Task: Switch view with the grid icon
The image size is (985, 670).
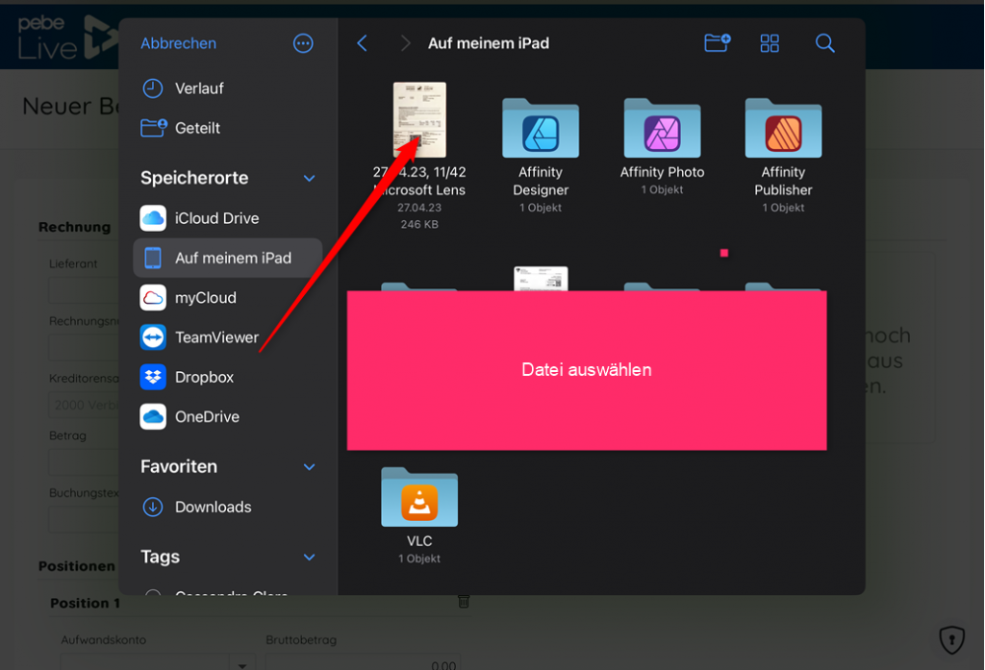Action: [x=770, y=43]
